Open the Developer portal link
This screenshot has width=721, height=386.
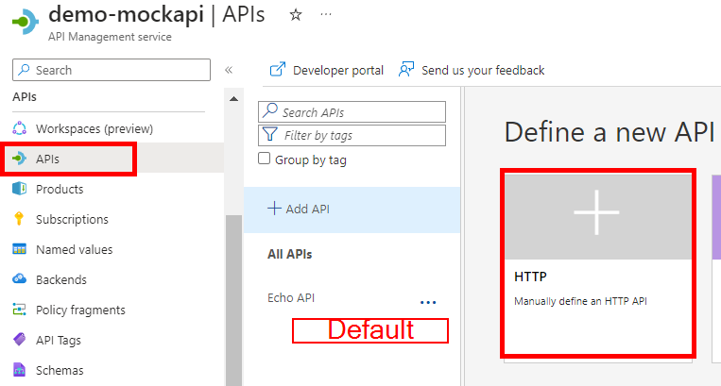pyautogui.click(x=326, y=70)
